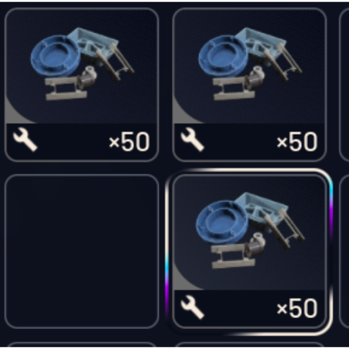Select the parts image in the glowing highlighted slot
This screenshot has width=349, height=349.
pos(250,231)
